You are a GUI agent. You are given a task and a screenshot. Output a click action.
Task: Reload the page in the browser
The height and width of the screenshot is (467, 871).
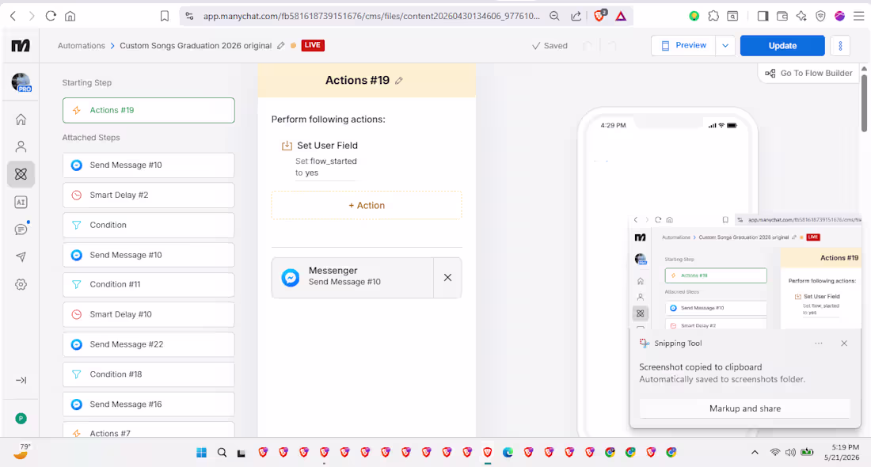click(51, 16)
